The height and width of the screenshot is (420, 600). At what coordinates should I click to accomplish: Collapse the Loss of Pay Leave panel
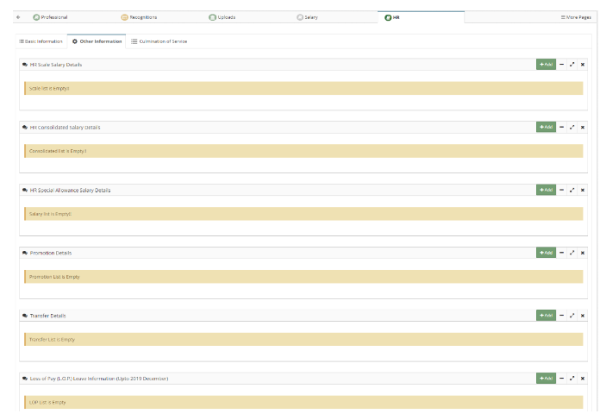coord(562,379)
